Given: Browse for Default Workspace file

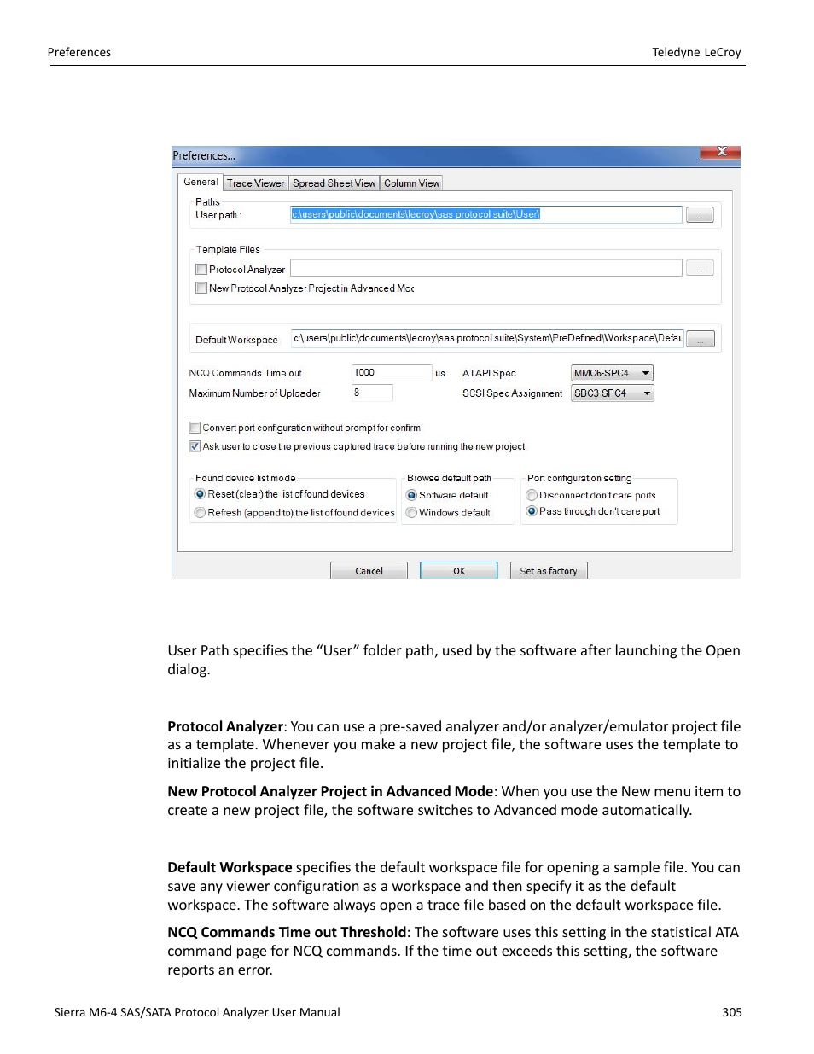Looking at the screenshot, I should point(700,339).
